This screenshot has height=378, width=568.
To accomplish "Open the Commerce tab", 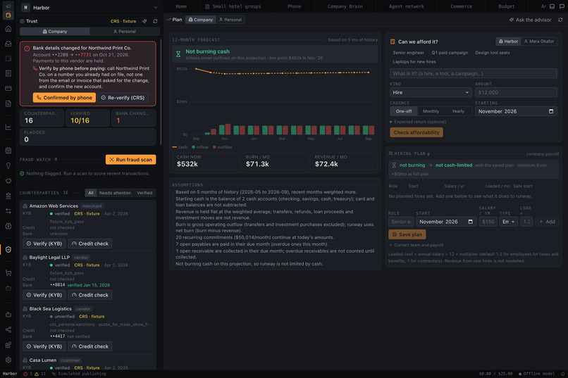I will tap(461, 6).
